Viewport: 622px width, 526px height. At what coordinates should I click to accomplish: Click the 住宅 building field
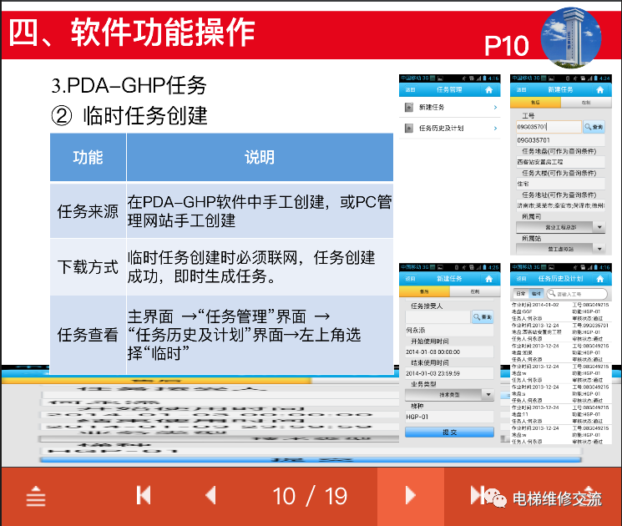[560, 184]
